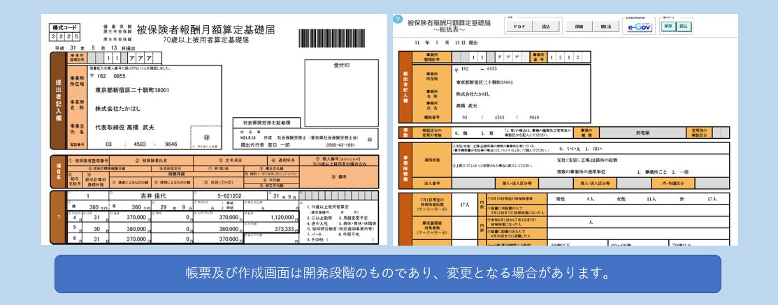This screenshot has width=778, height=305.
Task: Click the birth date value 5-621202
Action: (231, 195)
